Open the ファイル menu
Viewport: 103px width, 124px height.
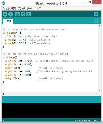[6, 9]
